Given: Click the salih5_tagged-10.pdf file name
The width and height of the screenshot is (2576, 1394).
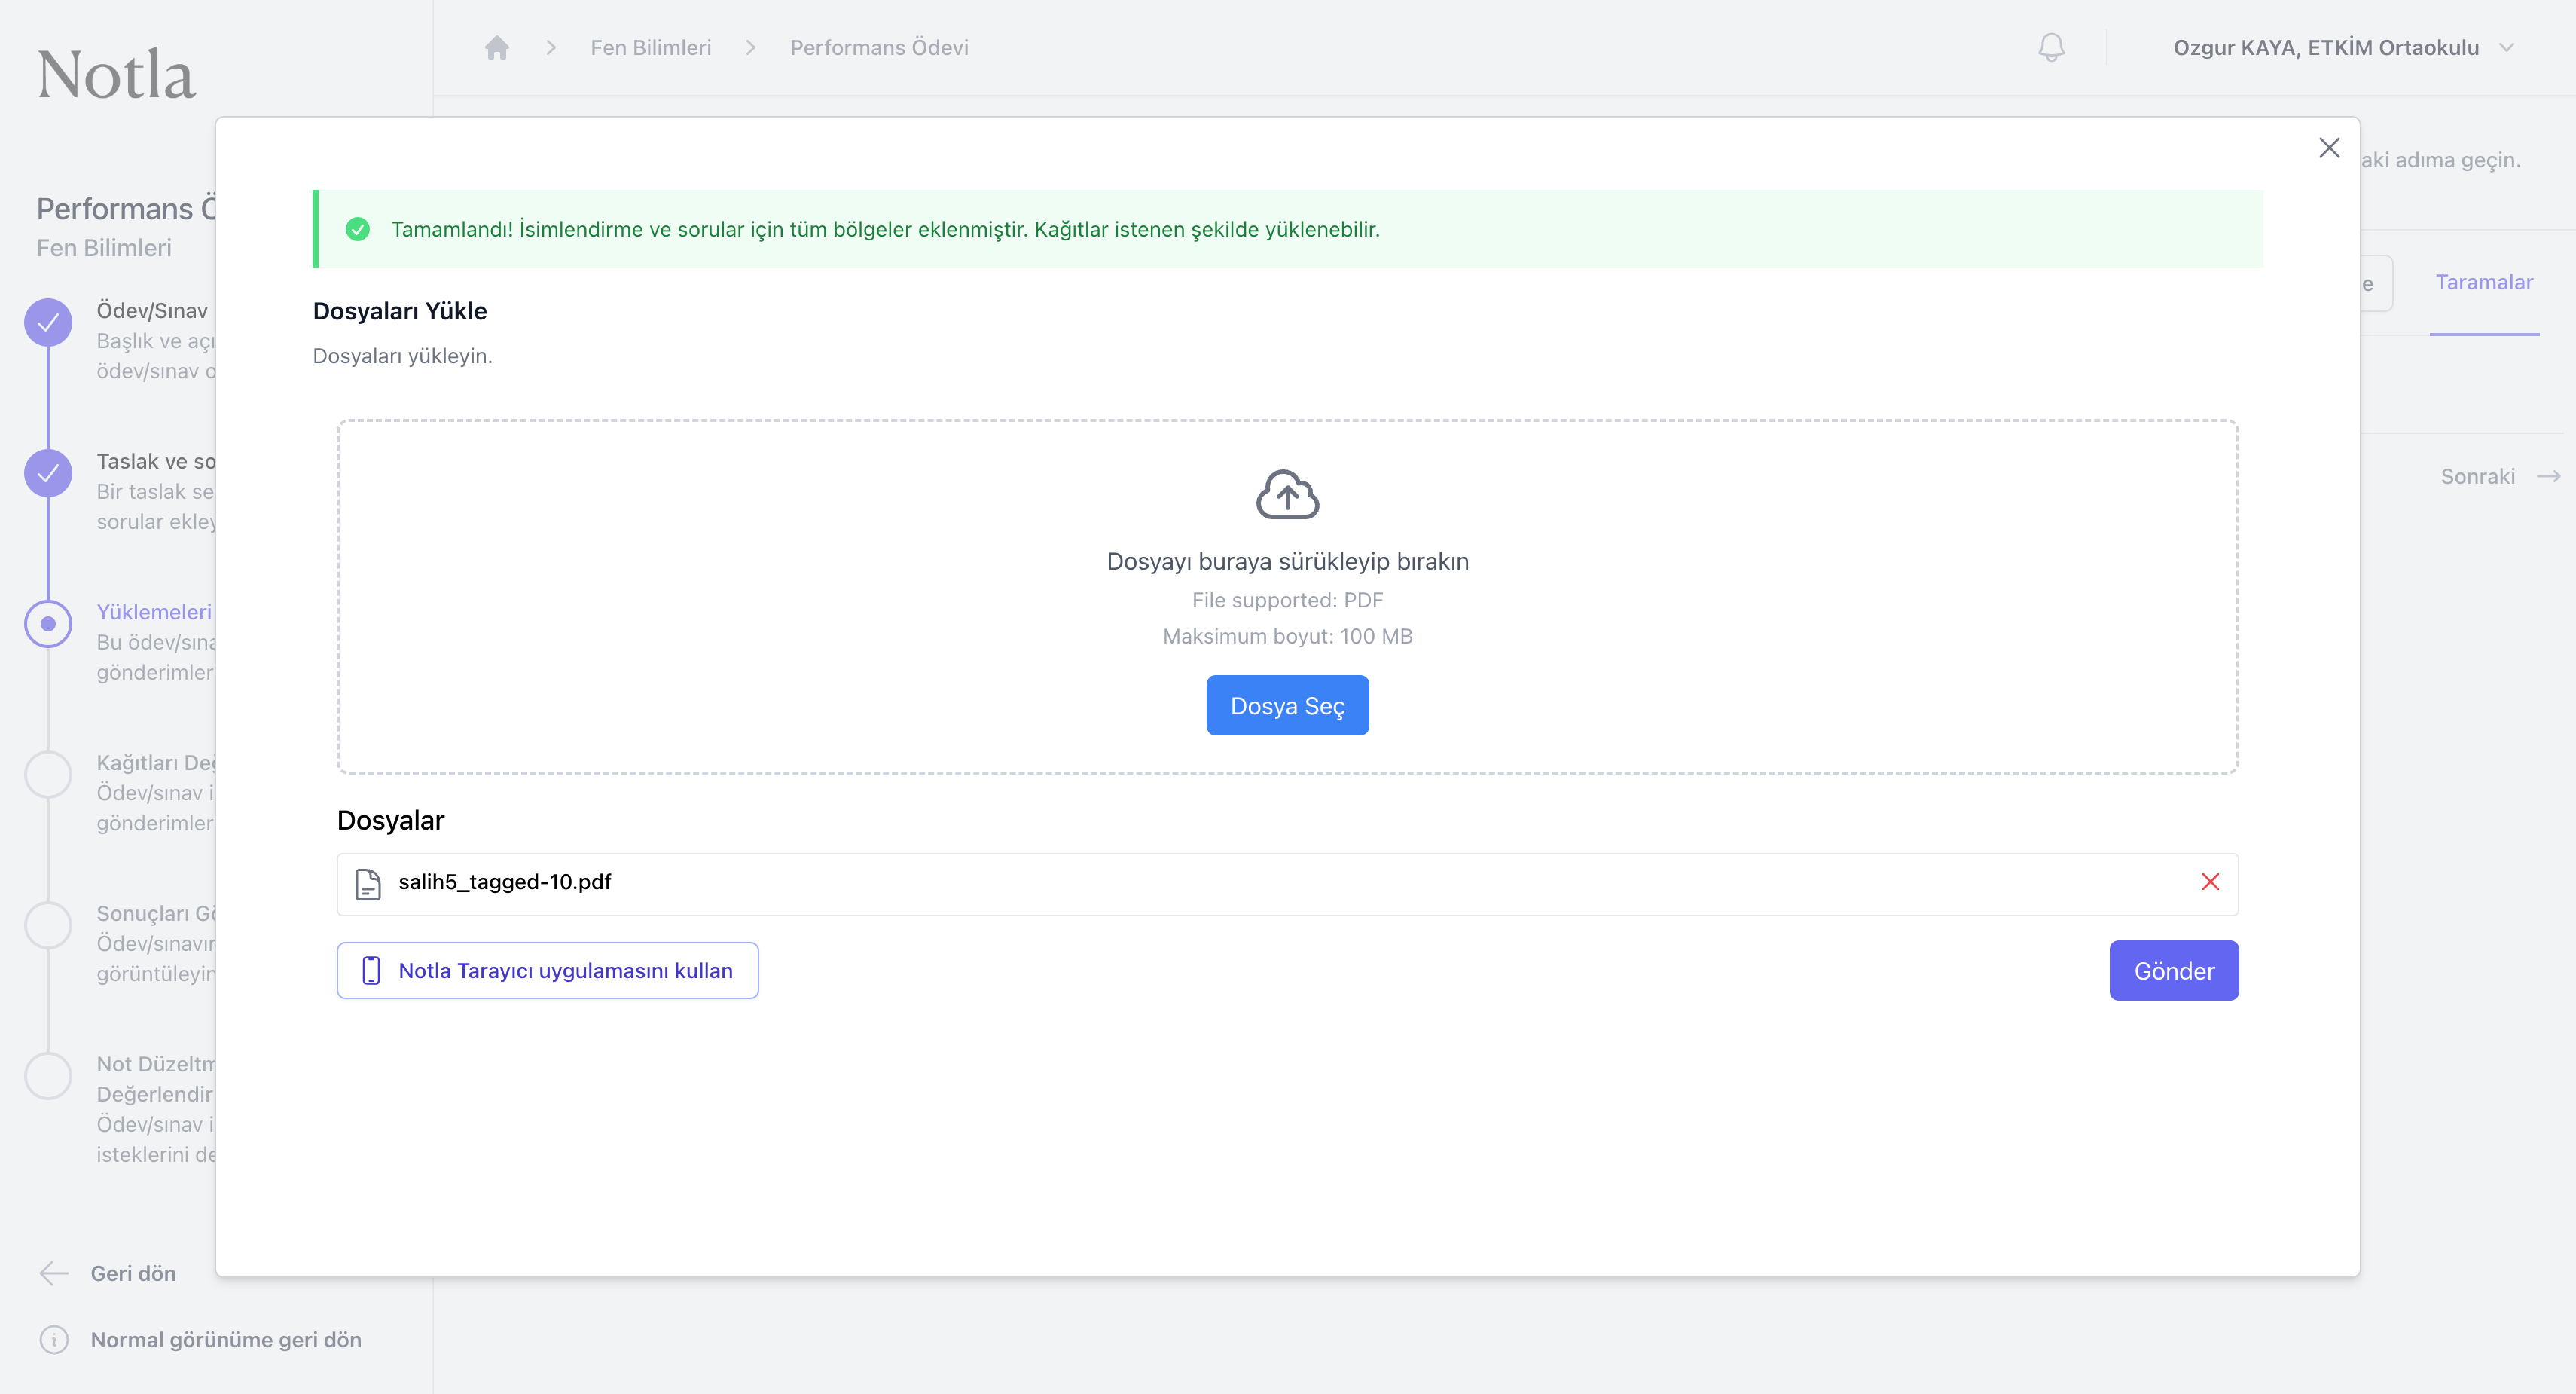Looking at the screenshot, I should [505, 882].
